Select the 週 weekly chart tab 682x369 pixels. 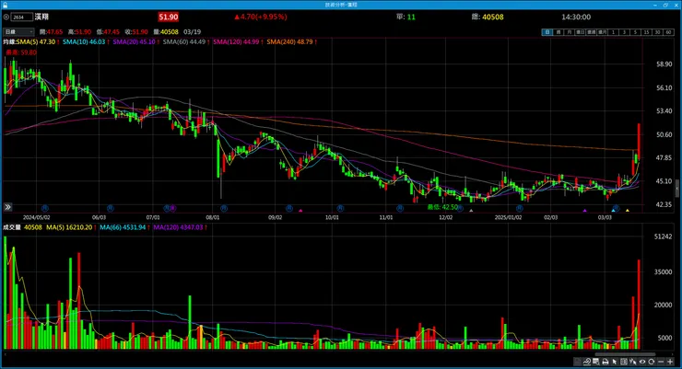tap(558, 32)
